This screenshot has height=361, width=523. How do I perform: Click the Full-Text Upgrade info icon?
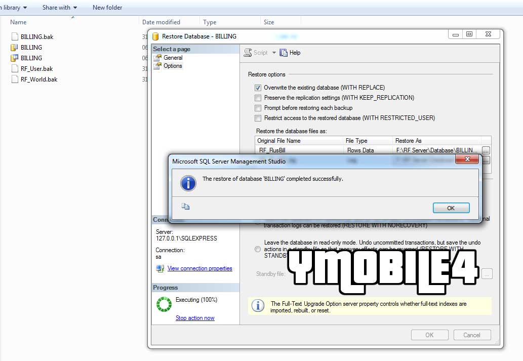click(258, 306)
